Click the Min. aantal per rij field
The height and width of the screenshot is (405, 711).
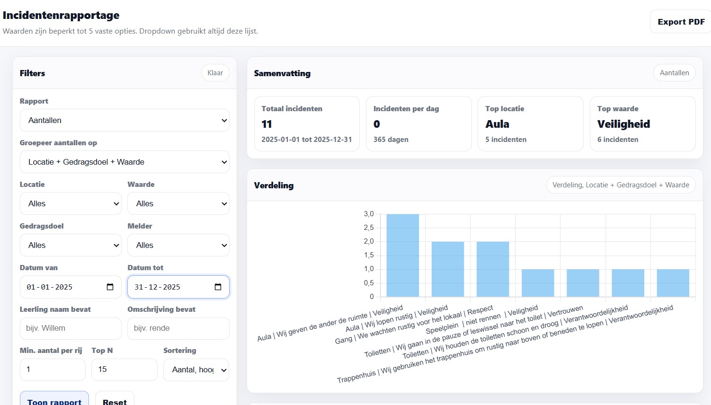(53, 370)
